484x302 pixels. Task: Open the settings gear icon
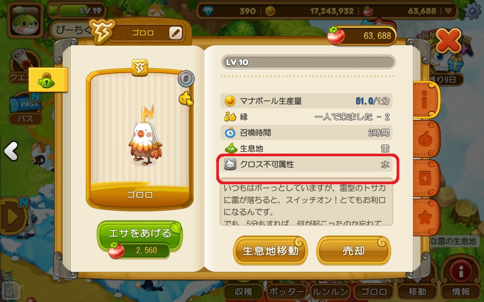[x=473, y=11]
